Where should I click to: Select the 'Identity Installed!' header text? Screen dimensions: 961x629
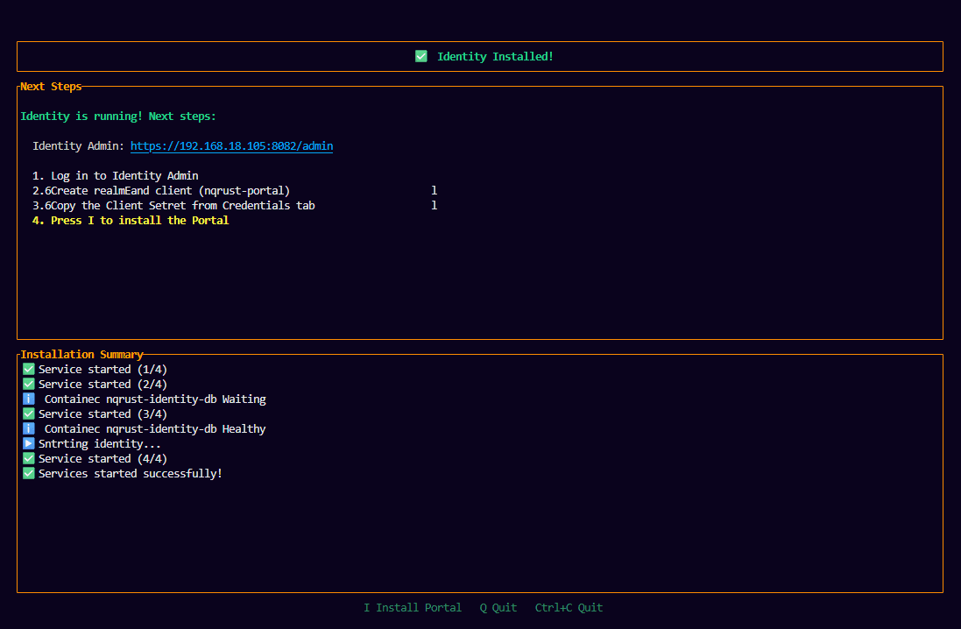(x=495, y=56)
